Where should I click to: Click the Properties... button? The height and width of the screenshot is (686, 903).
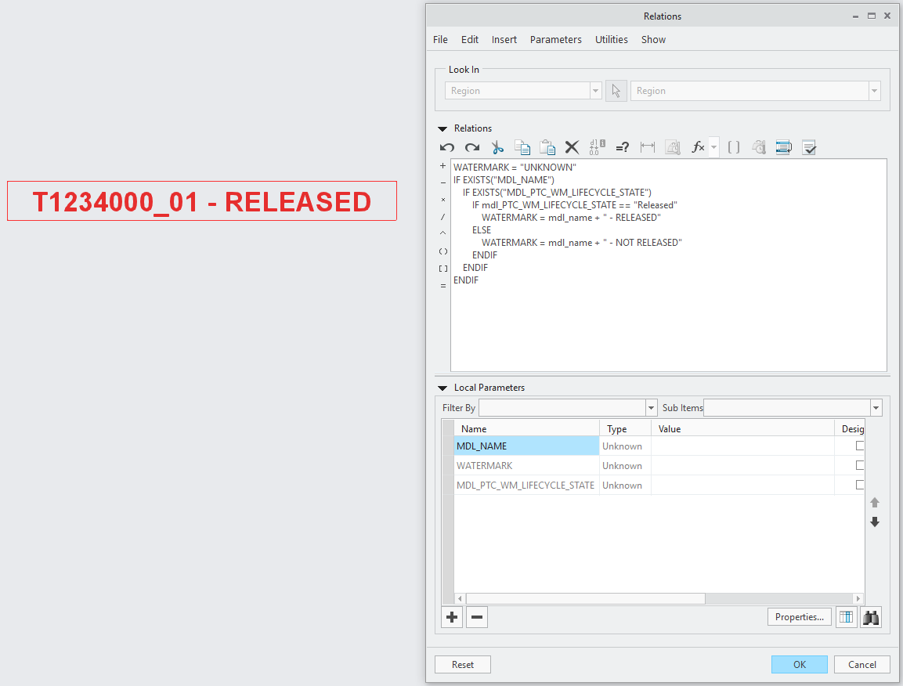pyautogui.click(x=799, y=617)
